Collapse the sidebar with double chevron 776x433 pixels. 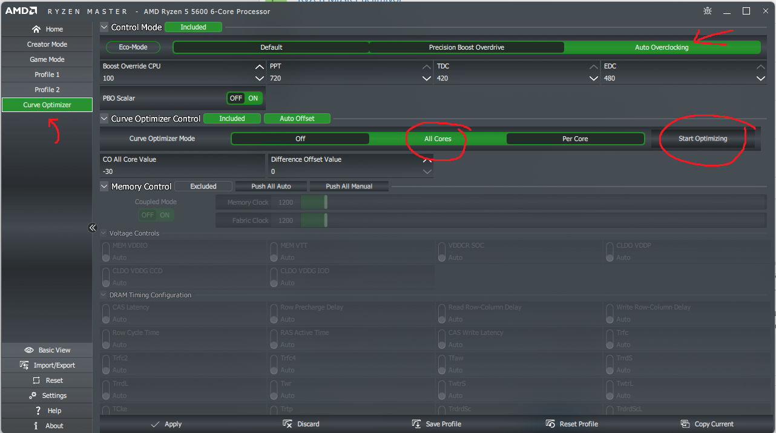[93, 228]
